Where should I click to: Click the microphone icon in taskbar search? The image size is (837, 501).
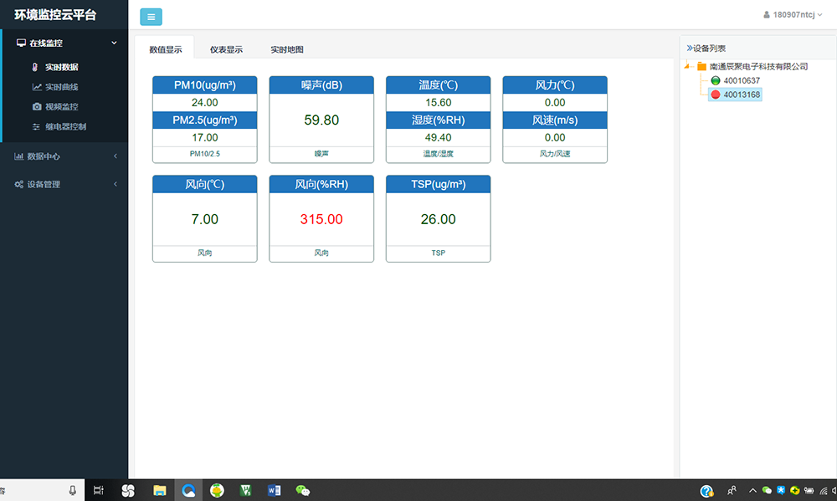click(x=73, y=490)
